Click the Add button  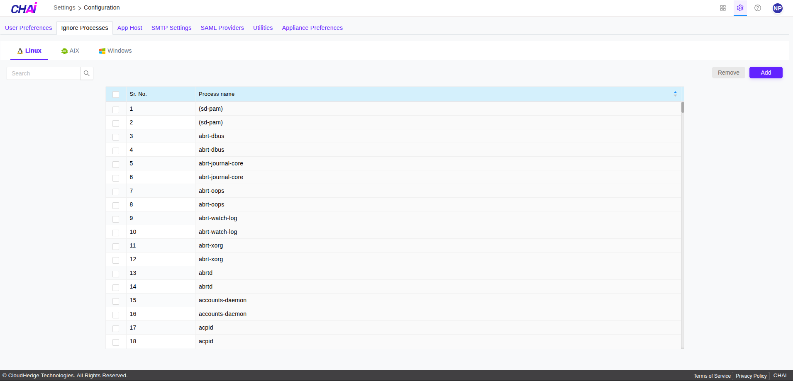pyautogui.click(x=766, y=72)
